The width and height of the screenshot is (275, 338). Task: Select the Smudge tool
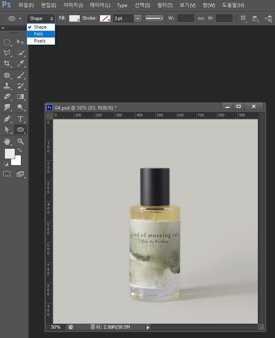click(x=7, y=107)
